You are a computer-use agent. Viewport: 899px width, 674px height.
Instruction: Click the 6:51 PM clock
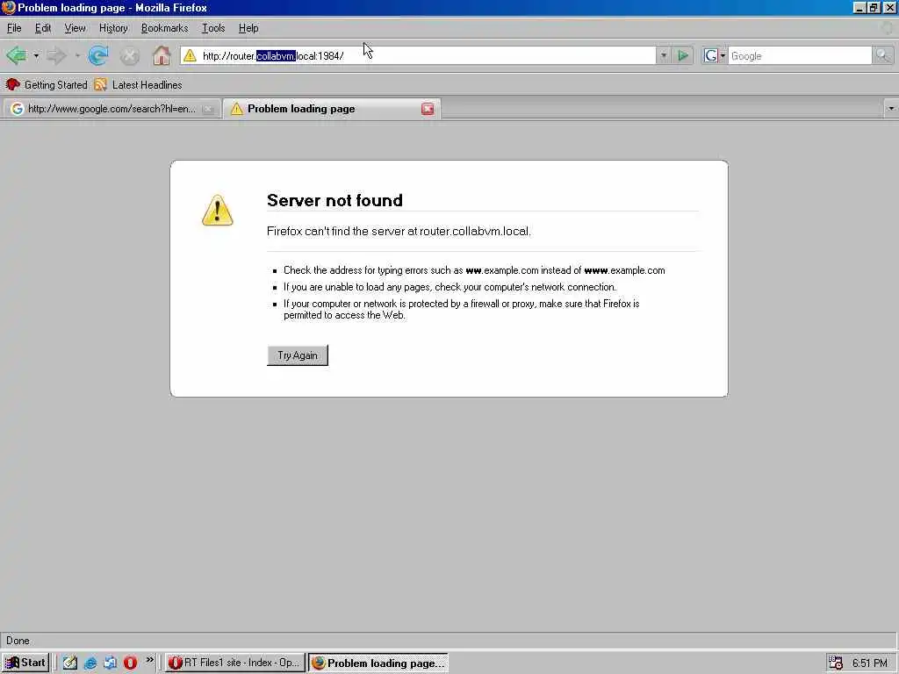pyautogui.click(x=870, y=663)
